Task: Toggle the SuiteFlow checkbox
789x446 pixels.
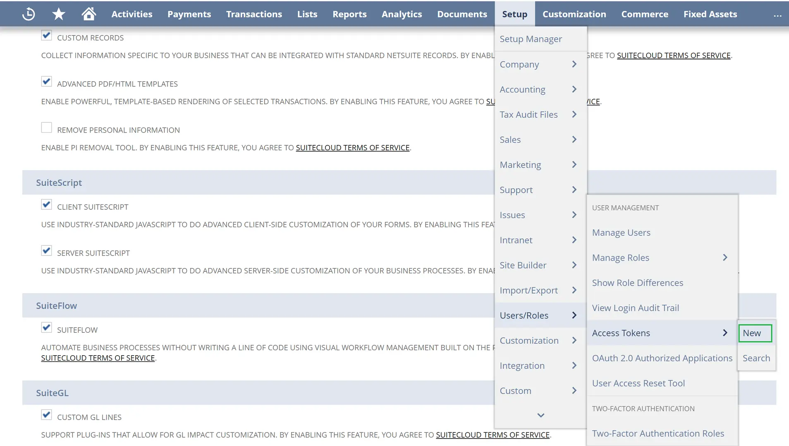Action: point(46,327)
